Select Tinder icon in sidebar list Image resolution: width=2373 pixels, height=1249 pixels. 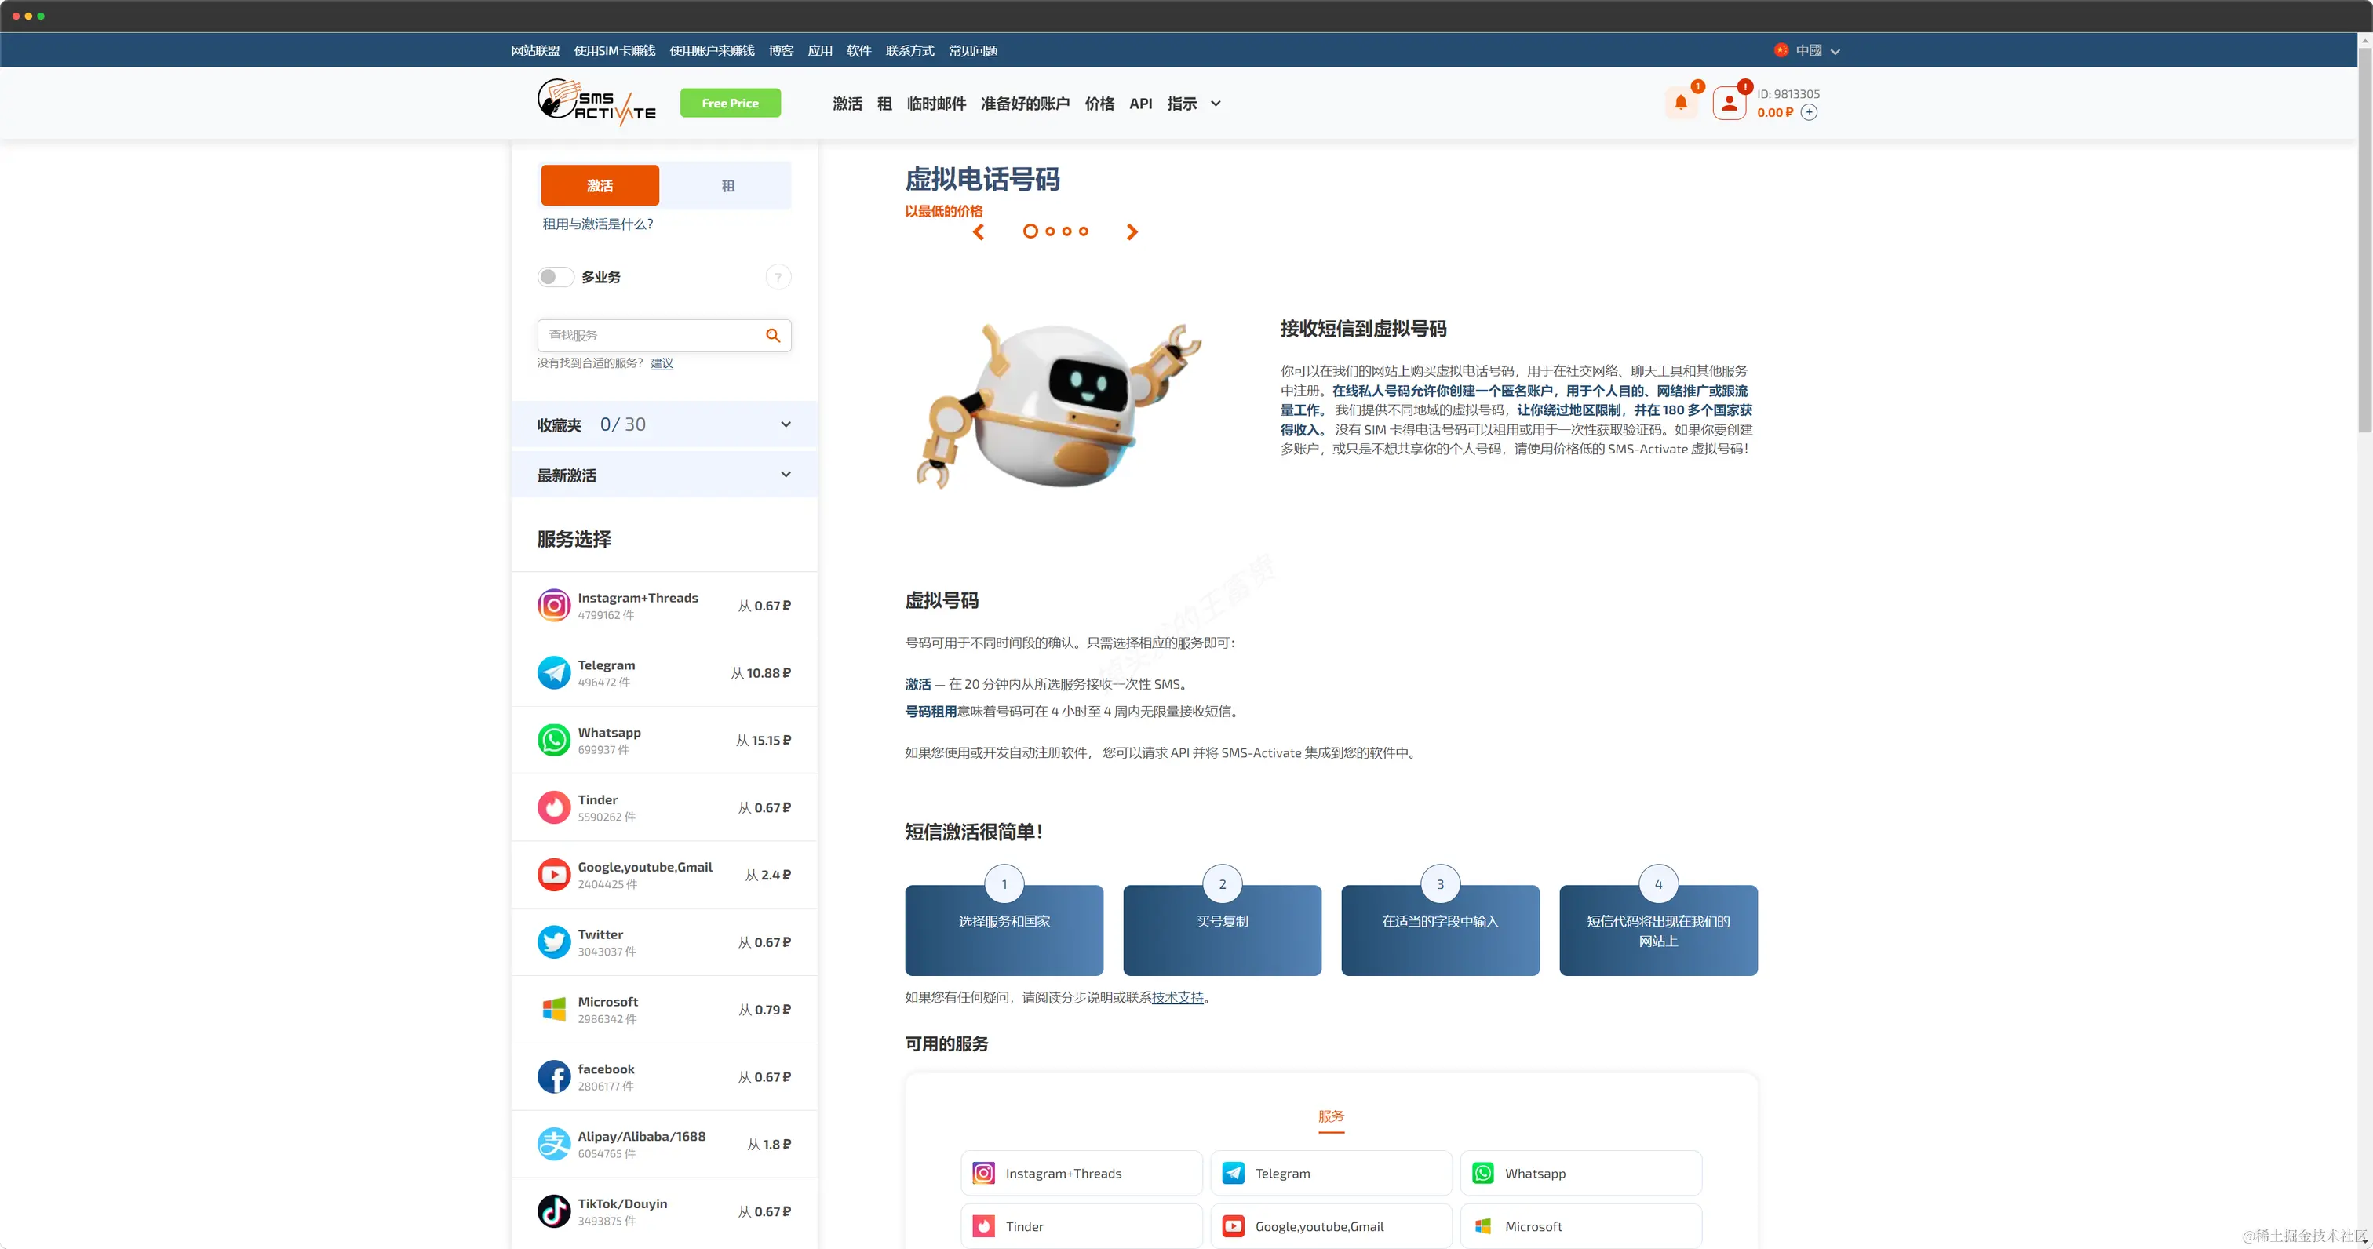554,807
